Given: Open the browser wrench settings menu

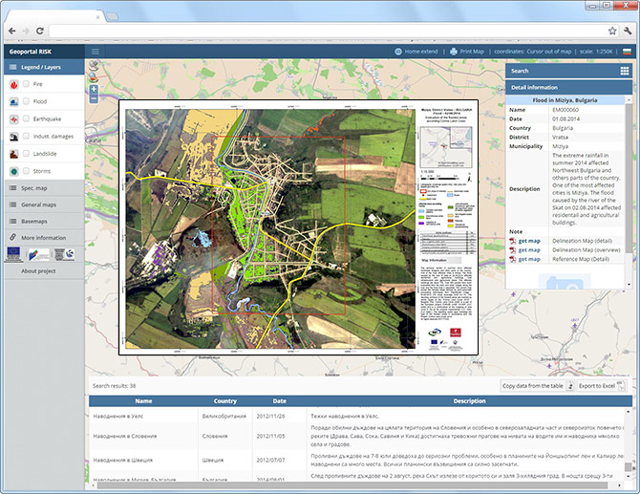Looking at the screenshot, I should click(x=628, y=31).
